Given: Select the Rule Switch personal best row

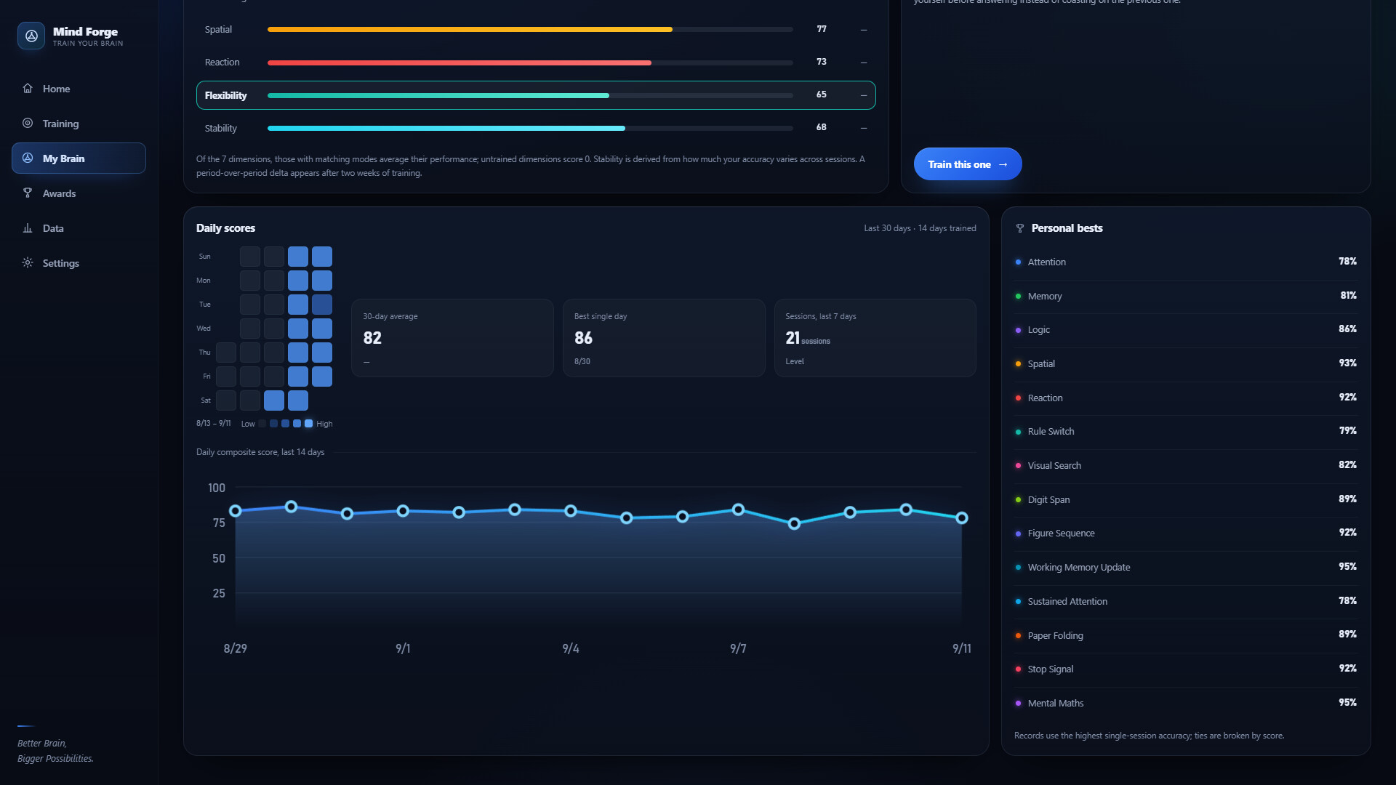Looking at the screenshot, I should (1186, 431).
